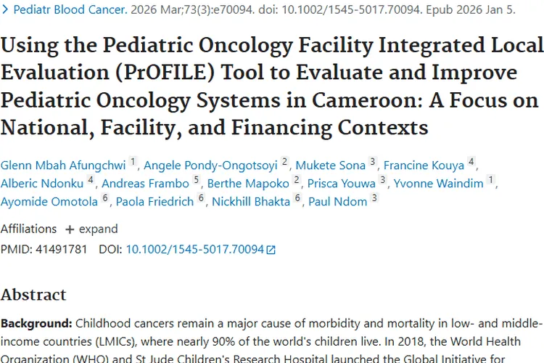This screenshot has height=363, width=544.
Task: Click the plus icon beside expand
Action: 70,229
